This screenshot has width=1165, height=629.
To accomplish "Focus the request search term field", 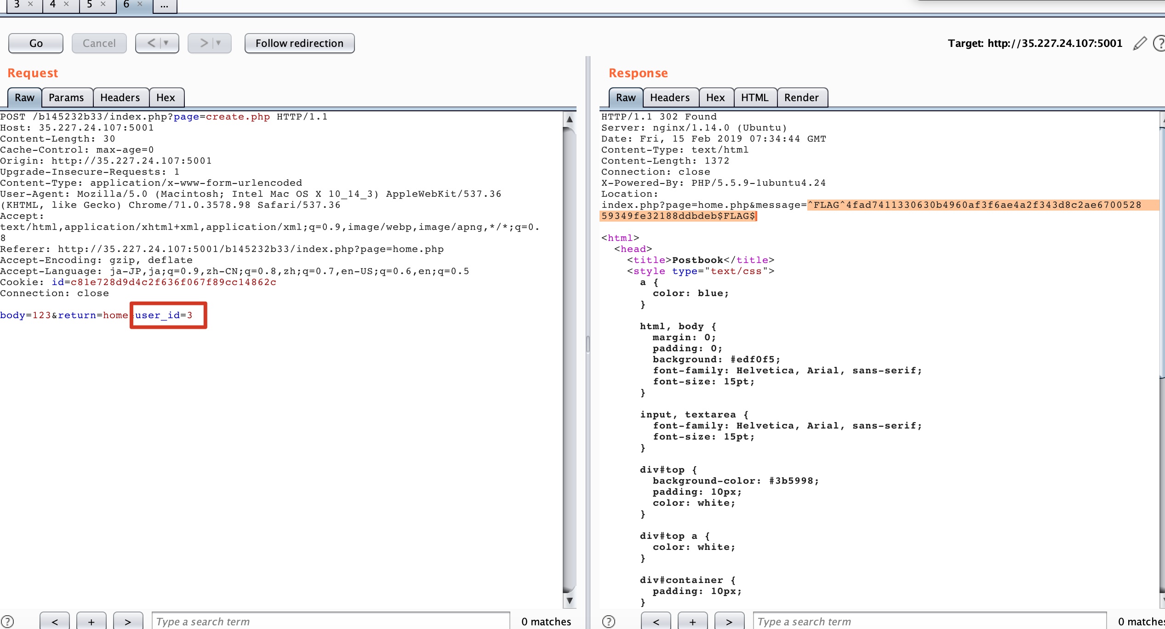I will pyautogui.click(x=330, y=622).
